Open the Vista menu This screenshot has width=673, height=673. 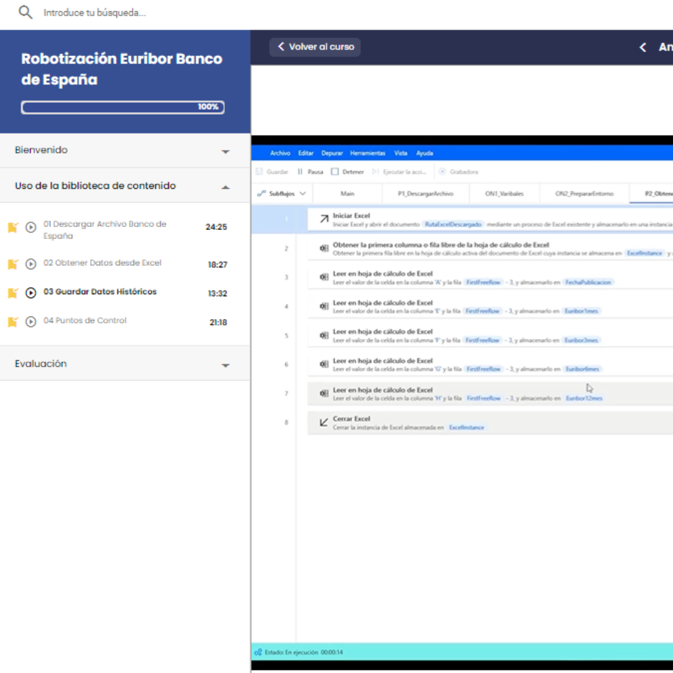click(401, 153)
